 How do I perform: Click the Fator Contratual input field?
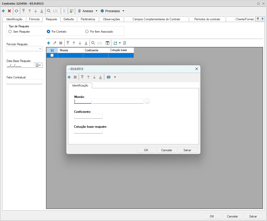point(24,82)
